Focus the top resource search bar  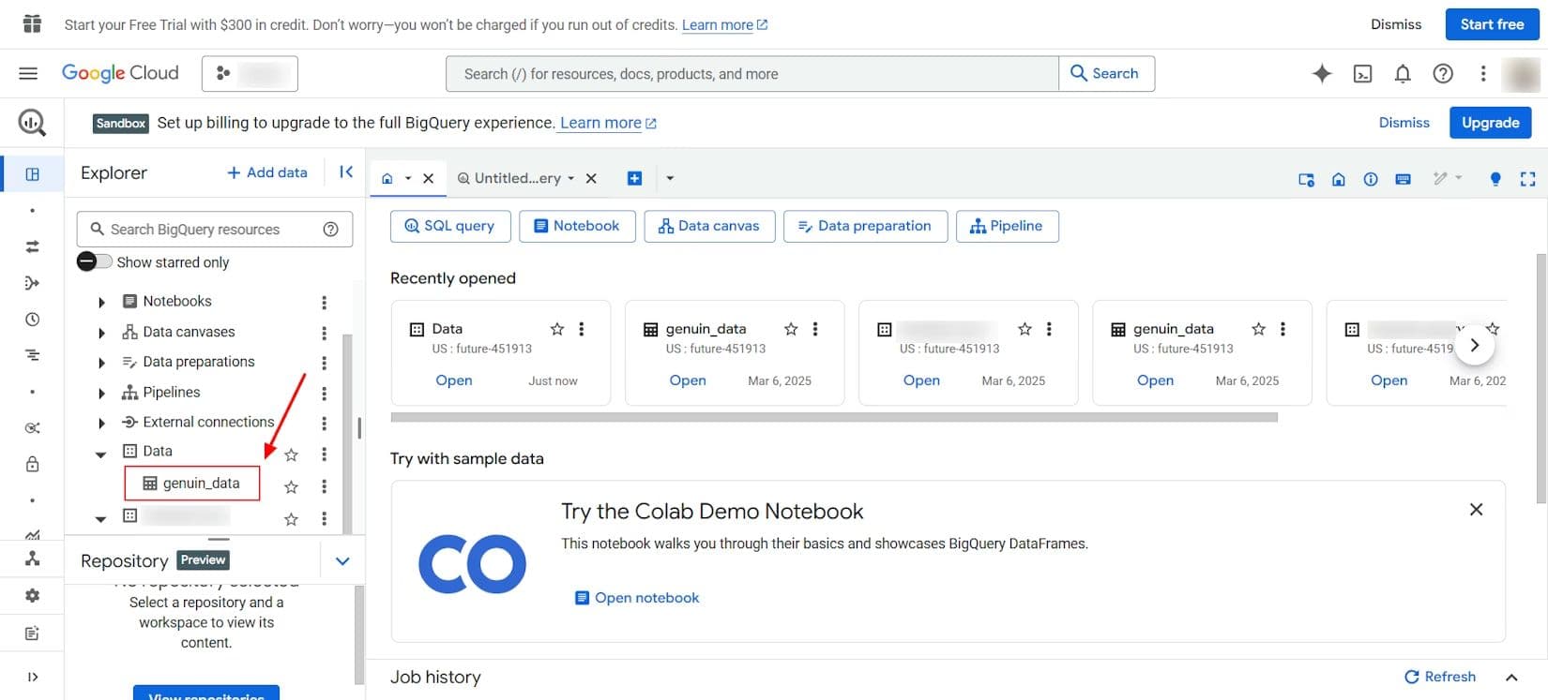(752, 74)
